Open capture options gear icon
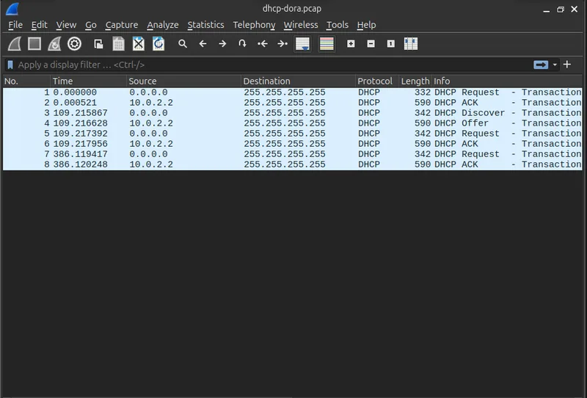The height and width of the screenshot is (398, 587). tap(74, 44)
